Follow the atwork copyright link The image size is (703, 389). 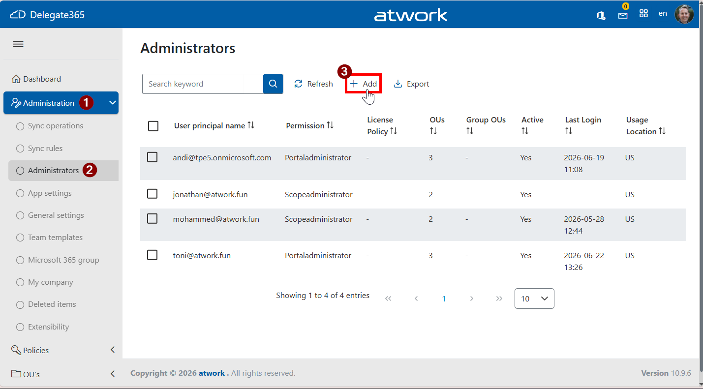pyautogui.click(x=212, y=373)
